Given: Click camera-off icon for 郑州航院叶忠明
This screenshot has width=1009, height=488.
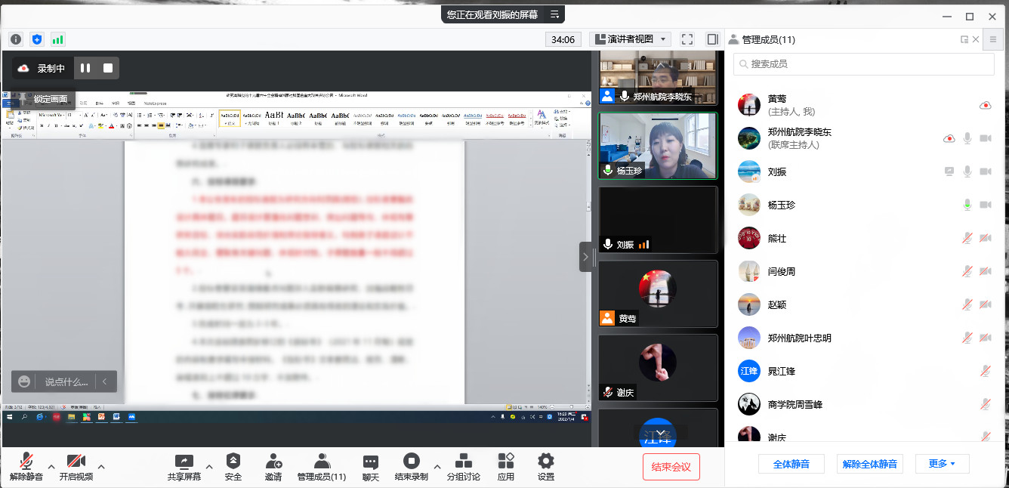Looking at the screenshot, I should (x=985, y=338).
